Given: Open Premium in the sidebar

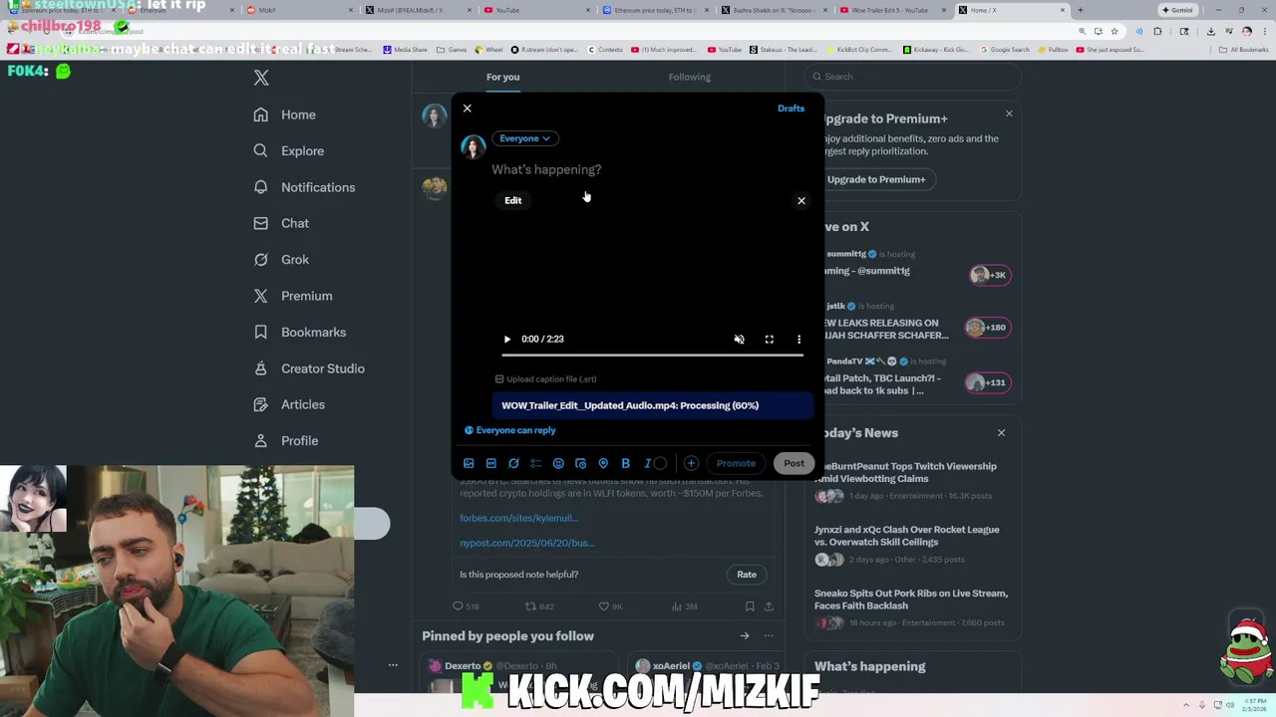Looking at the screenshot, I should tap(293, 296).
